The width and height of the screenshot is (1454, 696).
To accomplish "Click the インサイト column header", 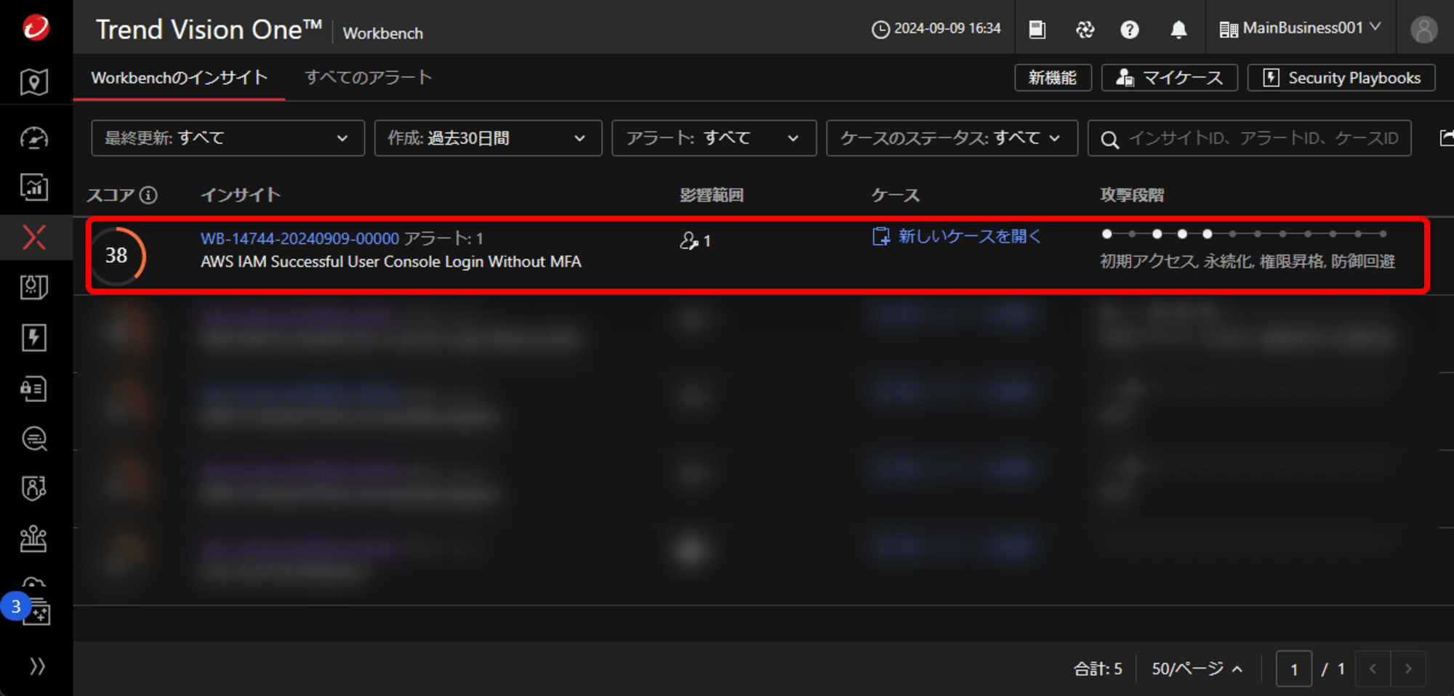I will (x=241, y=195).
